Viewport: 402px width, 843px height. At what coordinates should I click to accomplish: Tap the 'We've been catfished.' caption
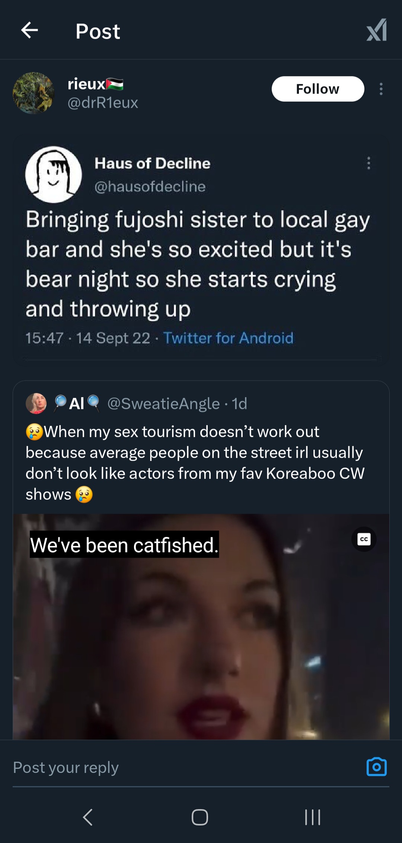click(x=124, y=545)
